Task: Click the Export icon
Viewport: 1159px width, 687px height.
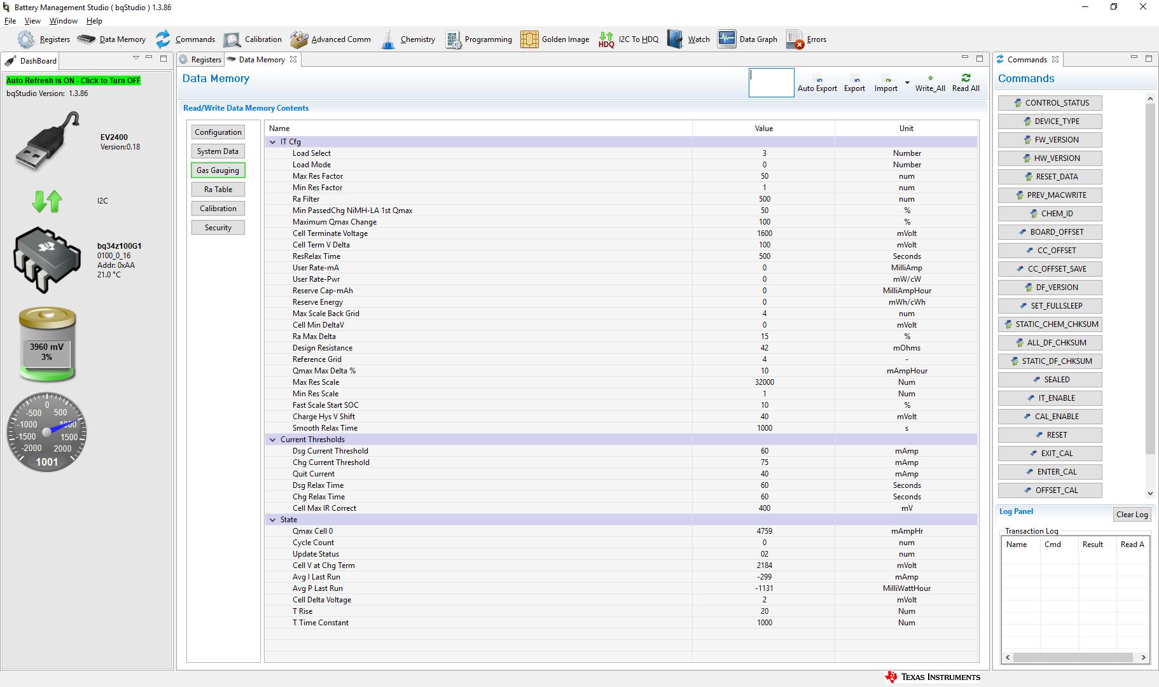Action: pos(856,80)
